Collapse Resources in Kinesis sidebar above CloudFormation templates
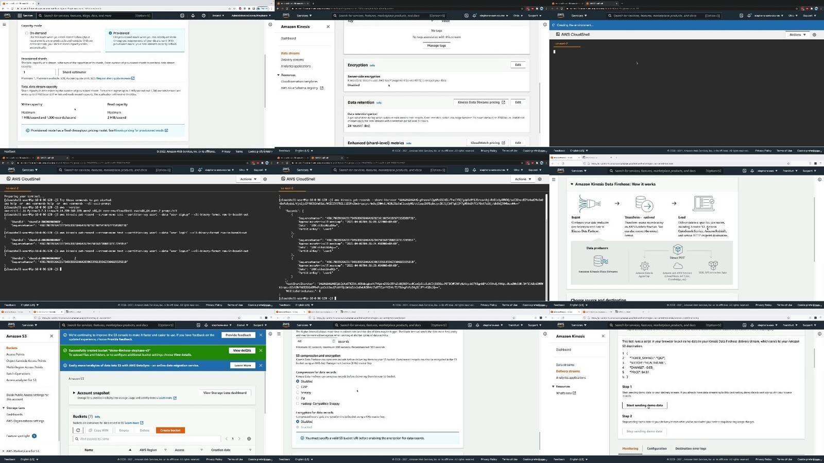 [279, 75]
